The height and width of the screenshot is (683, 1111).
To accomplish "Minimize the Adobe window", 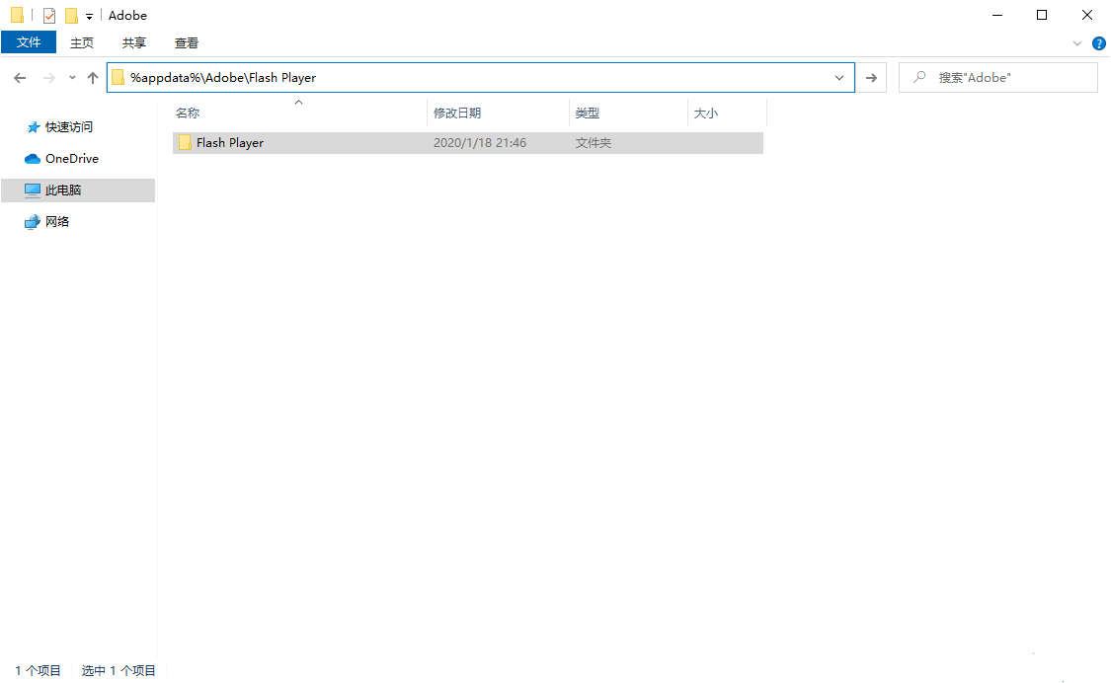I will [x=997, y=15].
